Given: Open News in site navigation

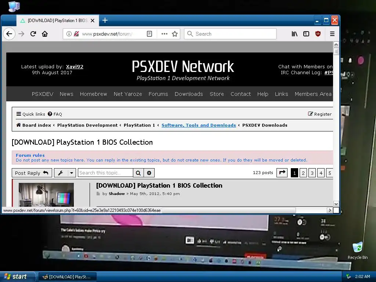Looking at the screenshot, I should point(66,94).
